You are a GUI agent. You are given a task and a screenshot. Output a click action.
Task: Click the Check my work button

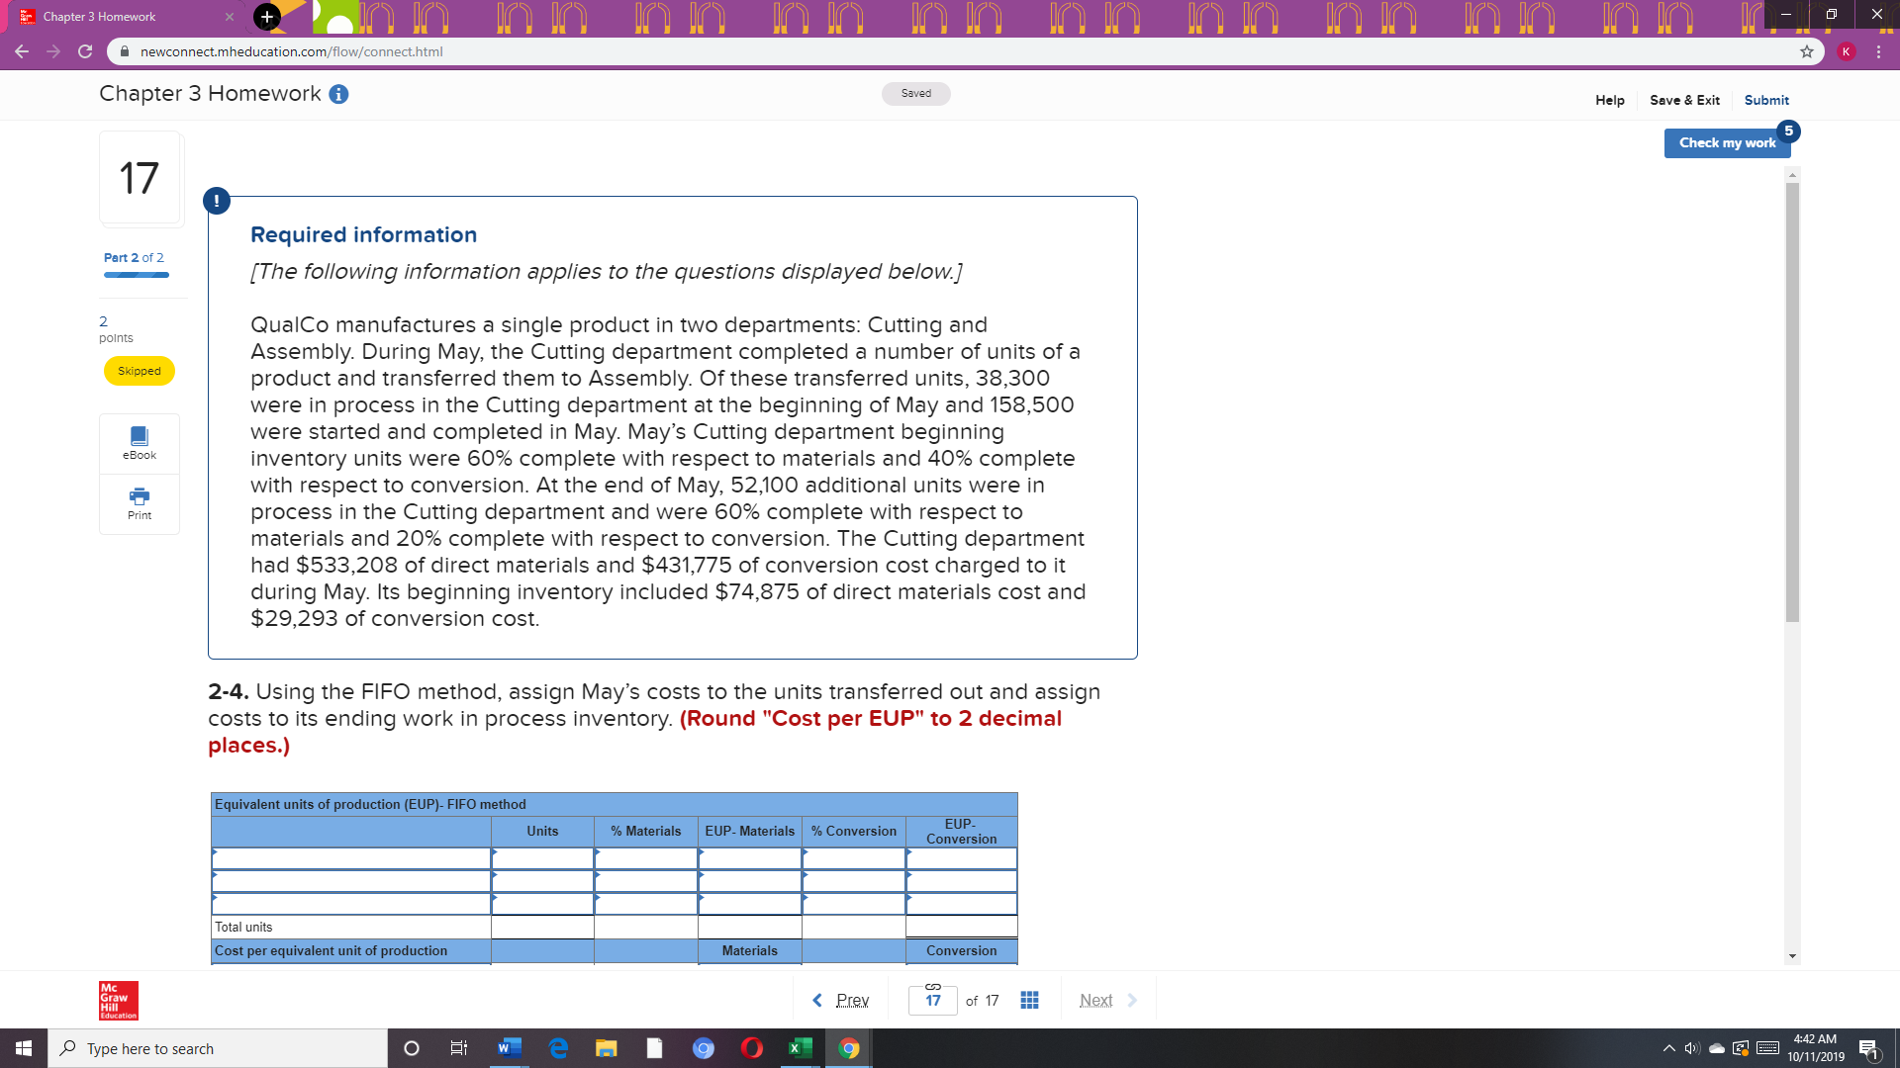pyautogui.click(x=1727, y=142)
